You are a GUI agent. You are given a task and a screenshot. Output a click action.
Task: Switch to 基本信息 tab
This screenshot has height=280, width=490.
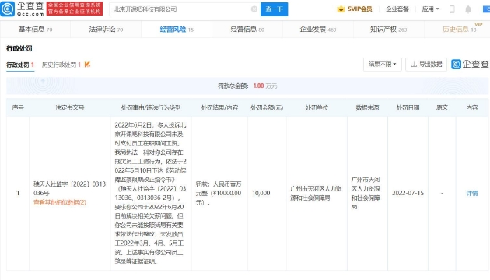(x=35, y=30)
